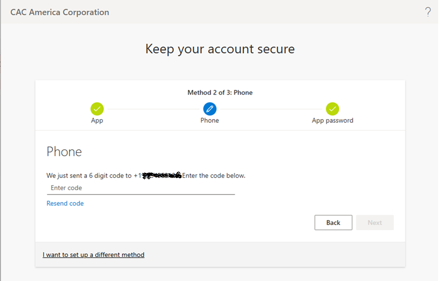Click the progress line between App and Phone
The width and height of the screenshot is (441, 281).
pos(153,109)
